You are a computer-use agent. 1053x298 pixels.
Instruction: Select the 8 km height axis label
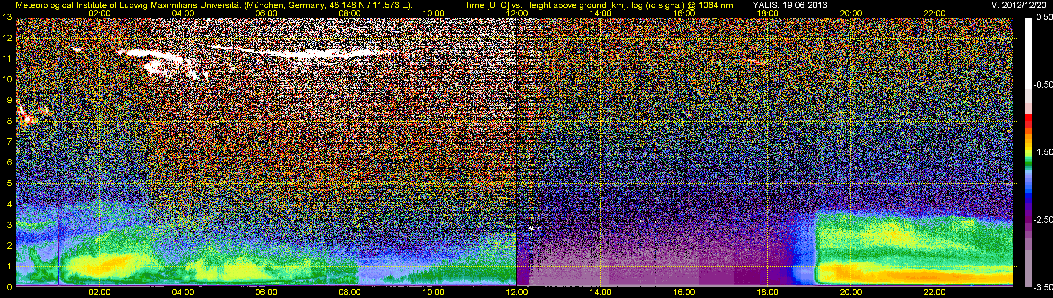pyautogui.click(x=10, y=121)
